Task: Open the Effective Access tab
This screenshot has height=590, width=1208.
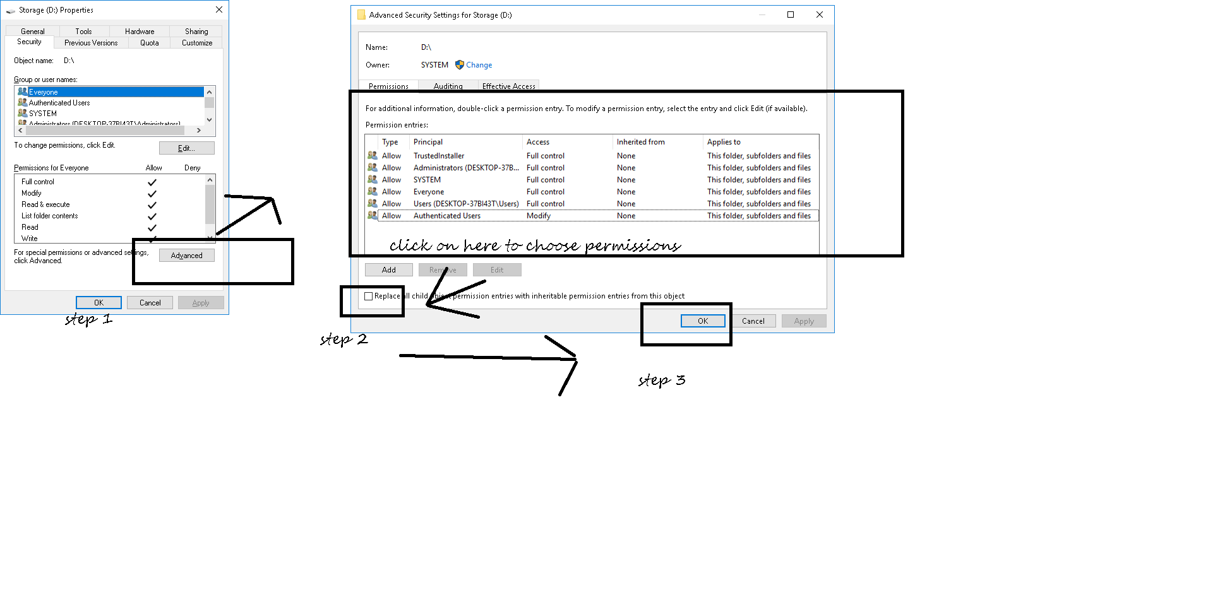Action: point(508,86)
